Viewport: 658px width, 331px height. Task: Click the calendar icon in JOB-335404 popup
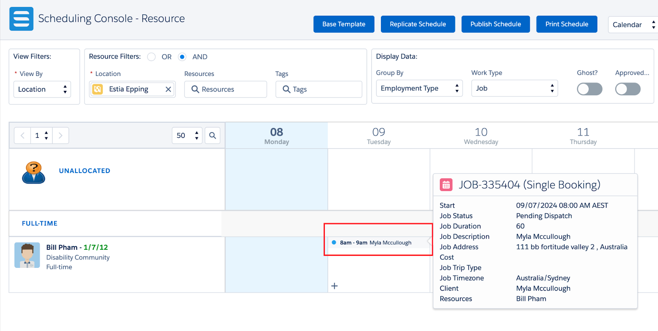click(446, 185)
